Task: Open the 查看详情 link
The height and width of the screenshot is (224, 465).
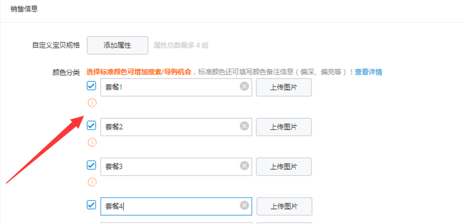Action: (x=369, y=72)
